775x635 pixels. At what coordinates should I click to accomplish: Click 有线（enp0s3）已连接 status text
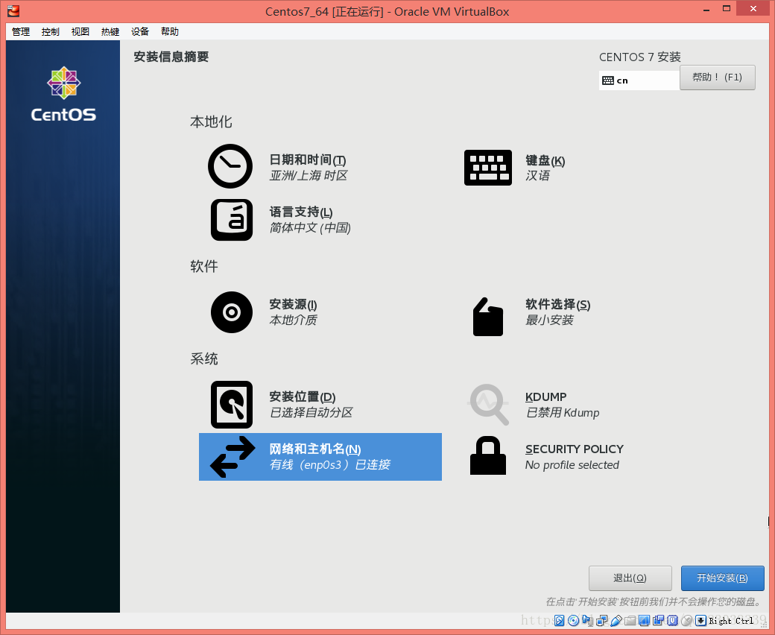coord(330,465)
